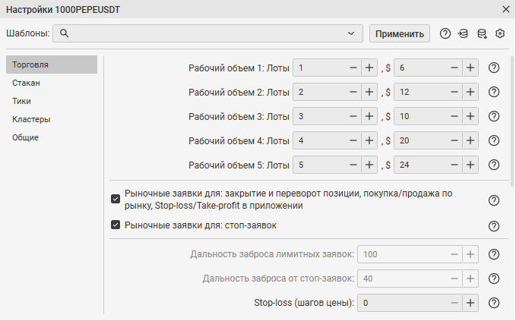The width and height of the screenshot is (516, 321).
Task: Click the export template database icon
Action: 481,33
